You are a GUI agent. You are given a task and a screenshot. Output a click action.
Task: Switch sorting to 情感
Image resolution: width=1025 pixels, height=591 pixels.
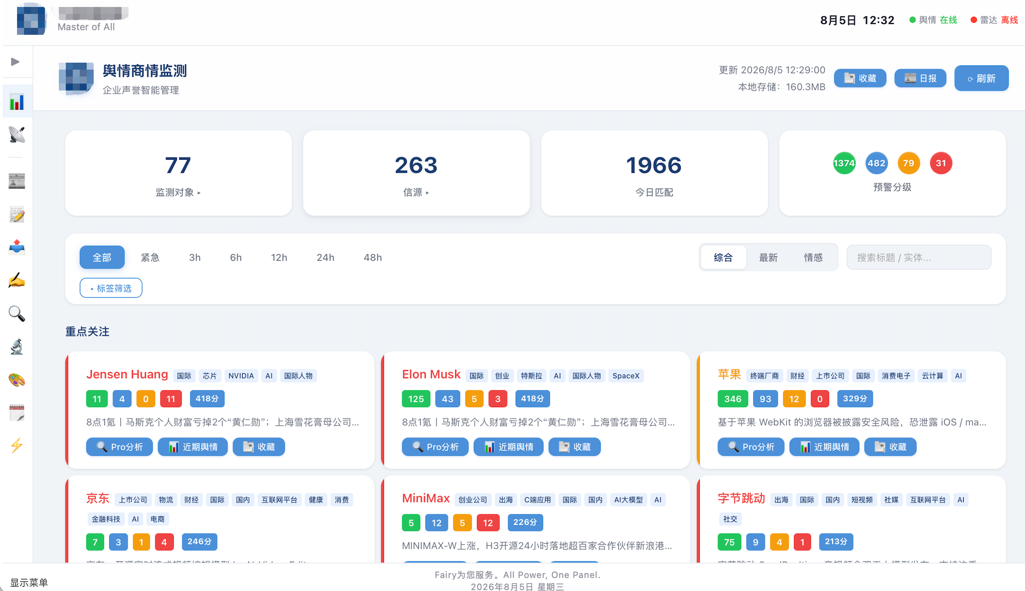(x=813, y=257)
